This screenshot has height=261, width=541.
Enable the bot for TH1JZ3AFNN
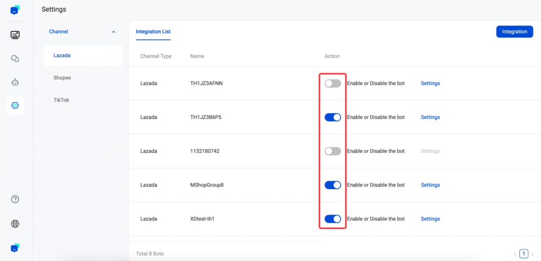[333, 83]
